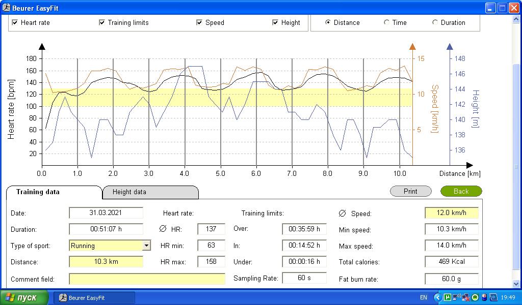The height and width of the screenshot is (305, 522).
Task: Click the Min speed value 10.3 km/h
Action: [x=452, y=229]
